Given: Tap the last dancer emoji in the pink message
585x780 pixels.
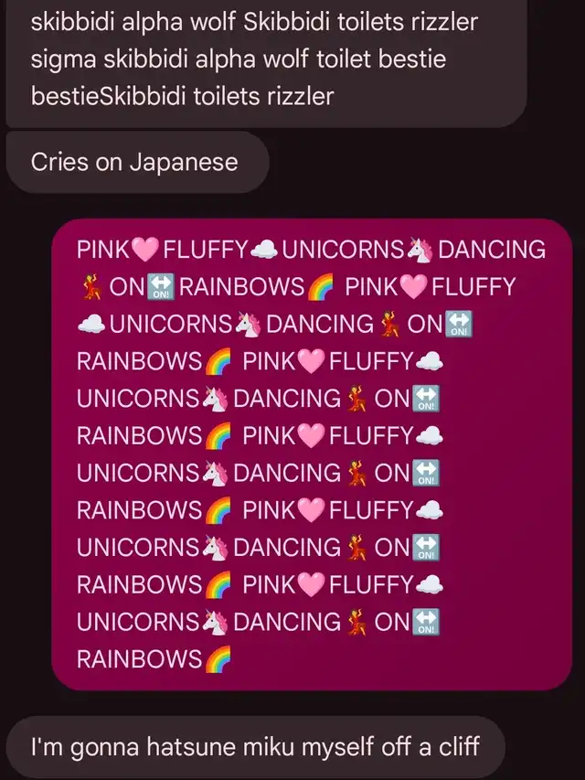Looking at the screenshot, I should [x=356, y=623].
